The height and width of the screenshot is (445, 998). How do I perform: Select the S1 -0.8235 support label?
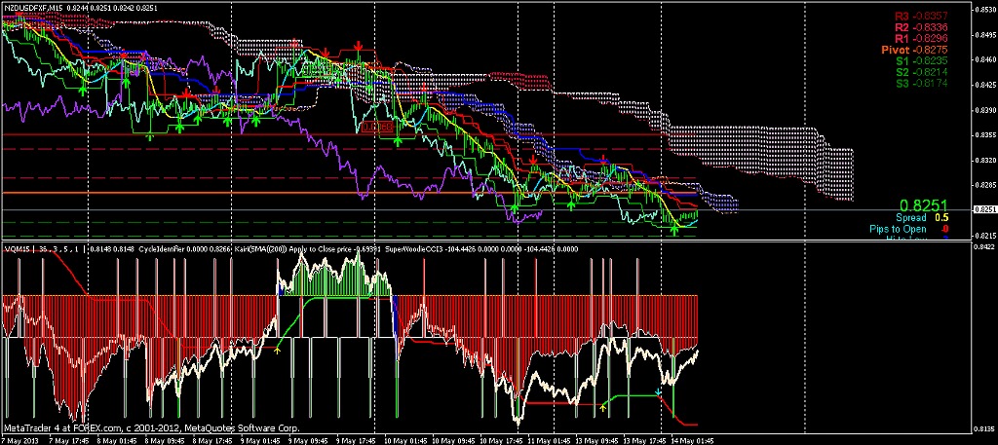click(x=922, y=60)
